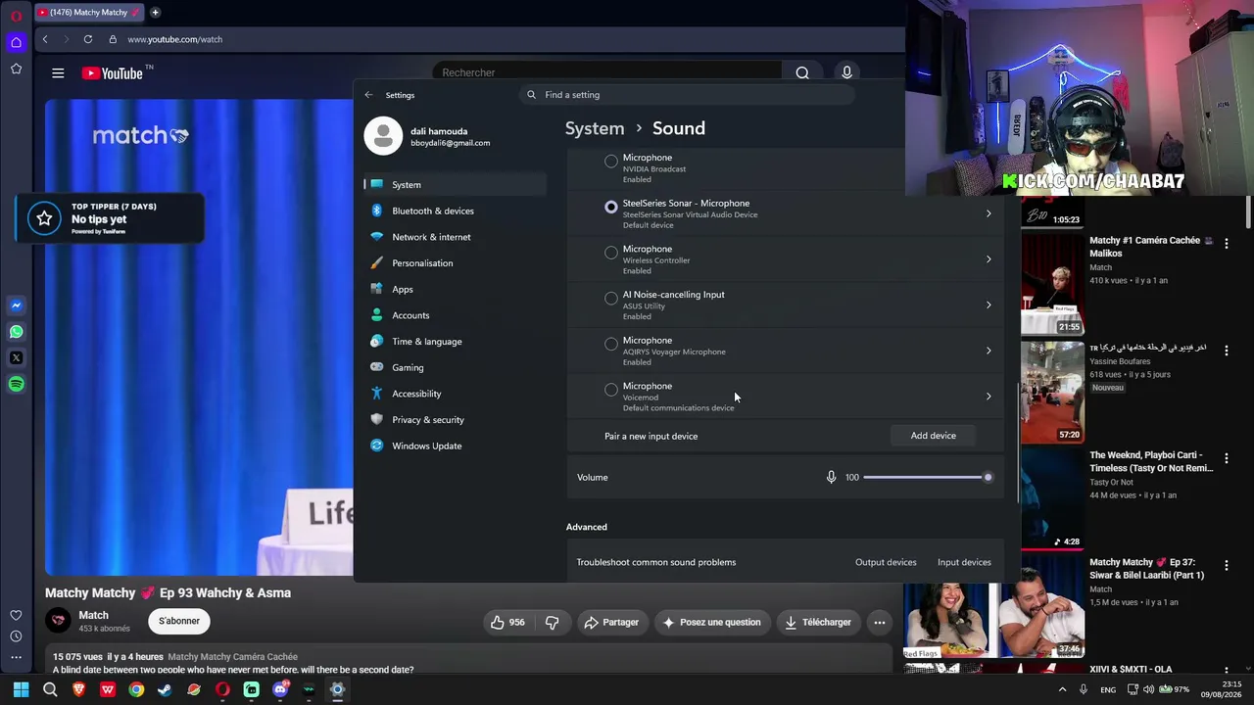
Task: Select the Voicemod microphone radio button
Action: pos(611,390)
